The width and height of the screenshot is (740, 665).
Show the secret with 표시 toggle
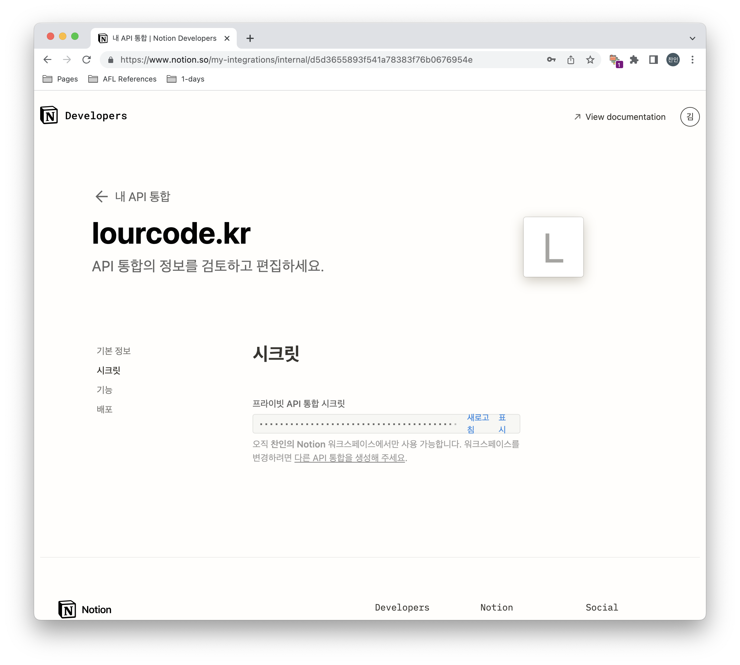502,423
